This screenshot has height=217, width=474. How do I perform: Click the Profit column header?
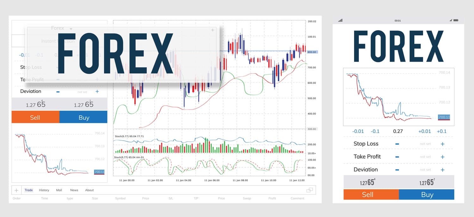pos(272,198)
